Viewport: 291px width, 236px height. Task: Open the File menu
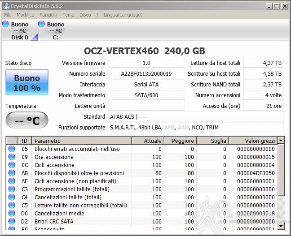click(8, 15)
